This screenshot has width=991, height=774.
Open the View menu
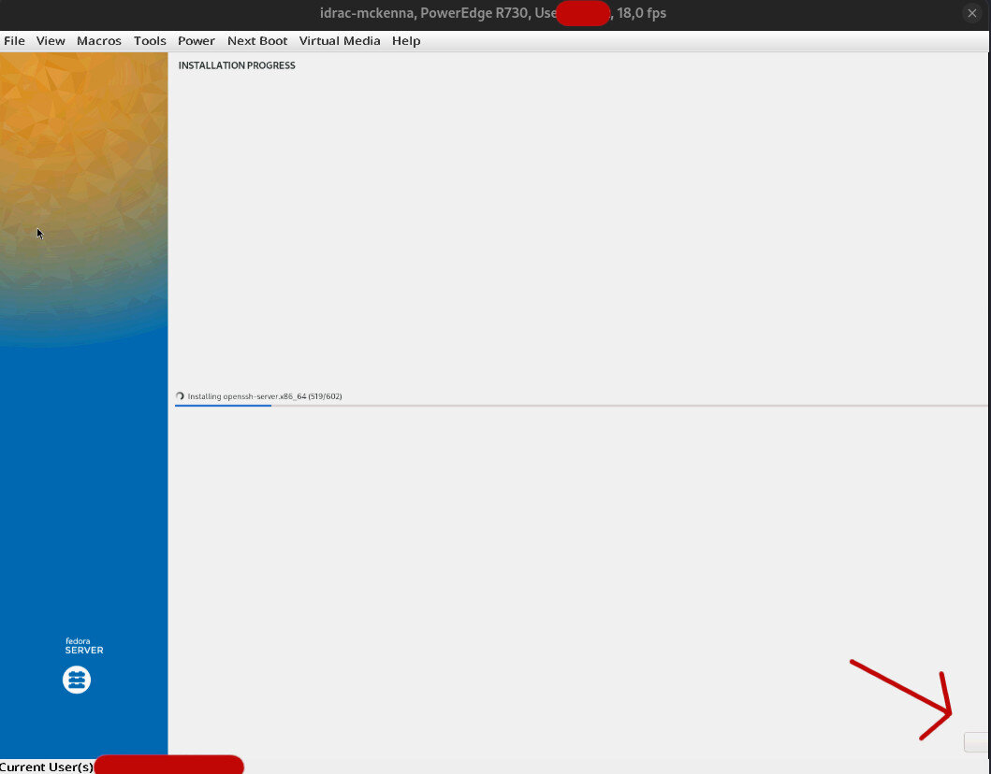51,41
